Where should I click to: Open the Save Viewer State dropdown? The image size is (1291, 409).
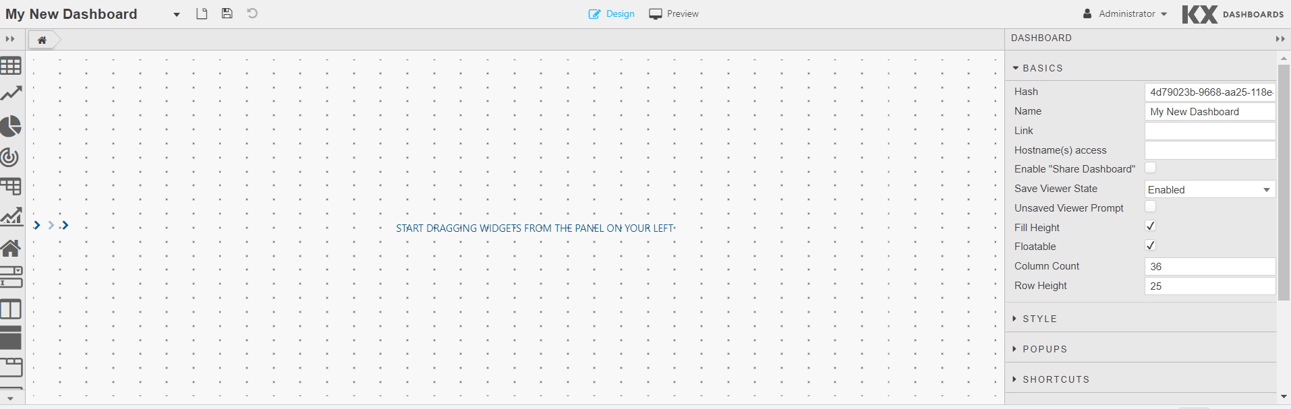point(1209,189)
